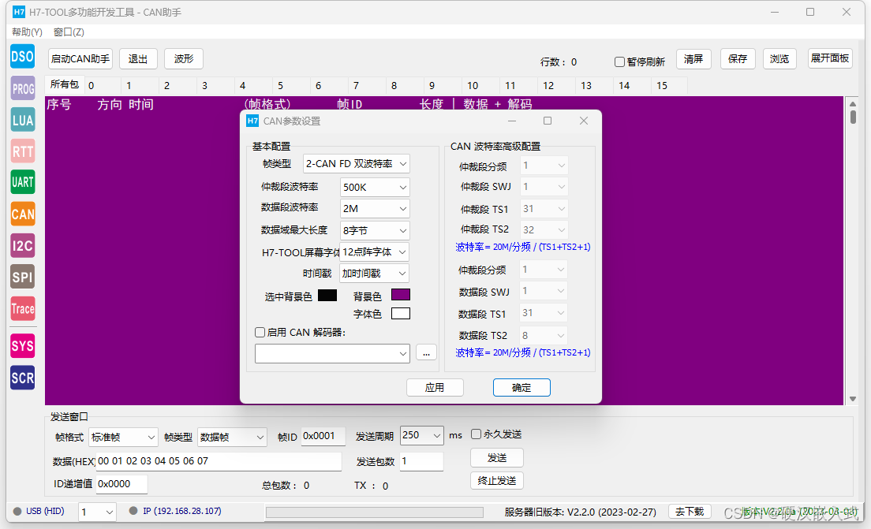
Task: Expand the 帧类型 CAN FD dropdown
Action: pos(357,164)
